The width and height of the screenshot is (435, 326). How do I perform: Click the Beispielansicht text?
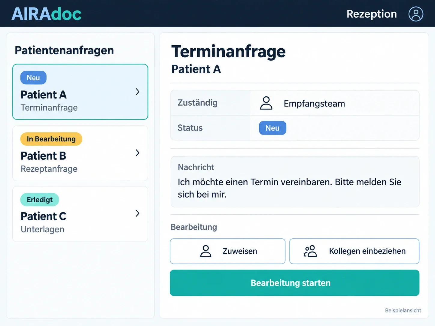pos(403,310)
